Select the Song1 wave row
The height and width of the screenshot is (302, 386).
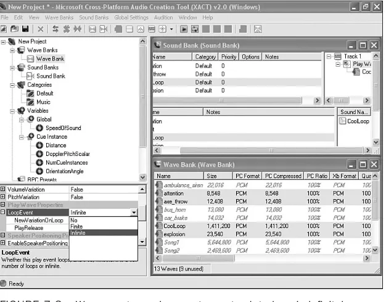[x=263, y=242]
